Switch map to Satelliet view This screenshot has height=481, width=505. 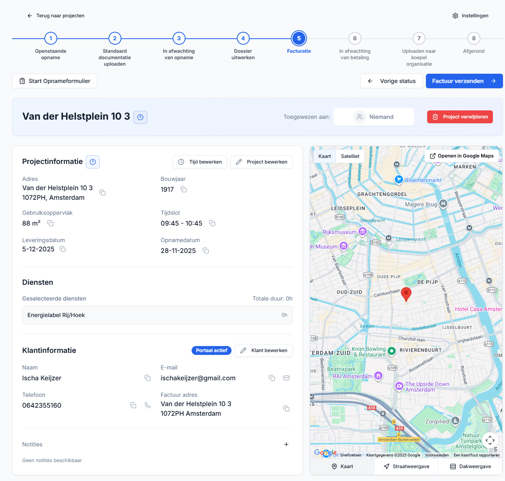click(x=350, y=156)
